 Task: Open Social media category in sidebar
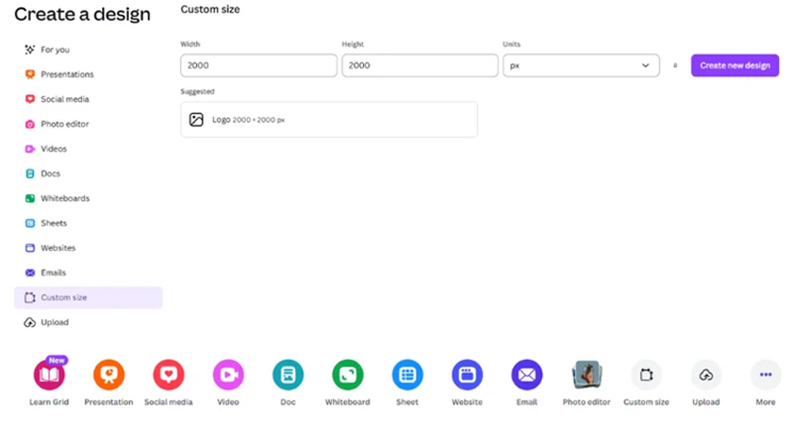coord(88,99)
